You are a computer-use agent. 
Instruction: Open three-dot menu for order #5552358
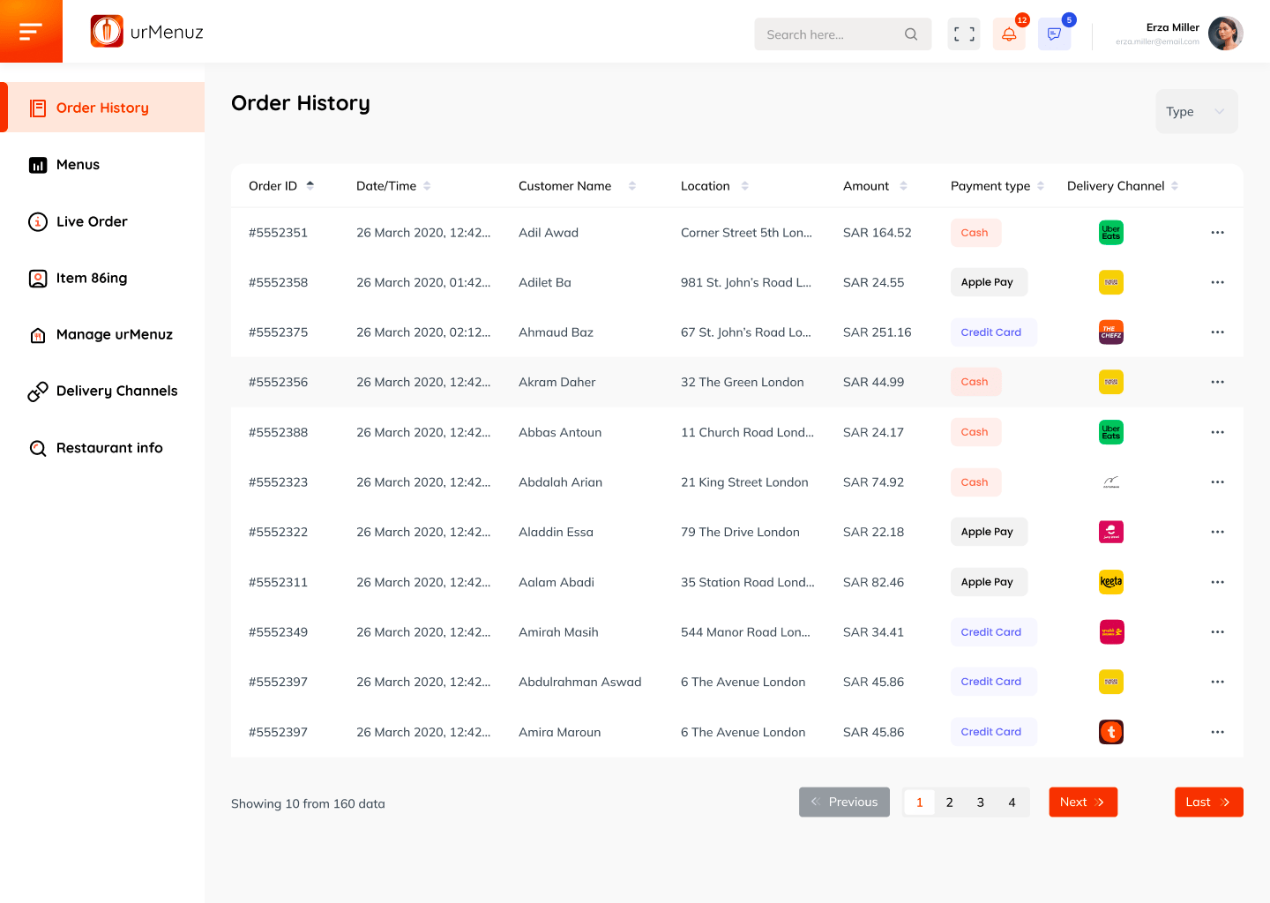click(x=1217, y=282)
